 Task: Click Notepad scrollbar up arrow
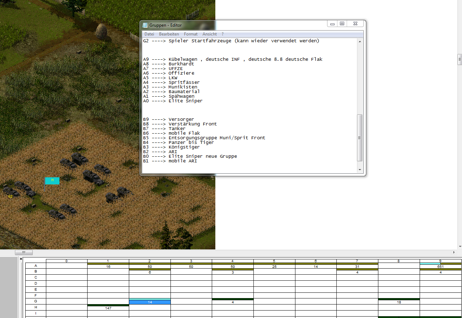[x=360, y=41]
